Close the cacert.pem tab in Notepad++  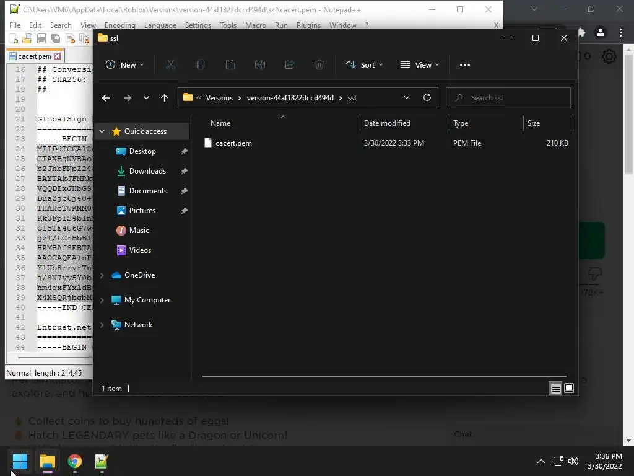pos(58,56)
